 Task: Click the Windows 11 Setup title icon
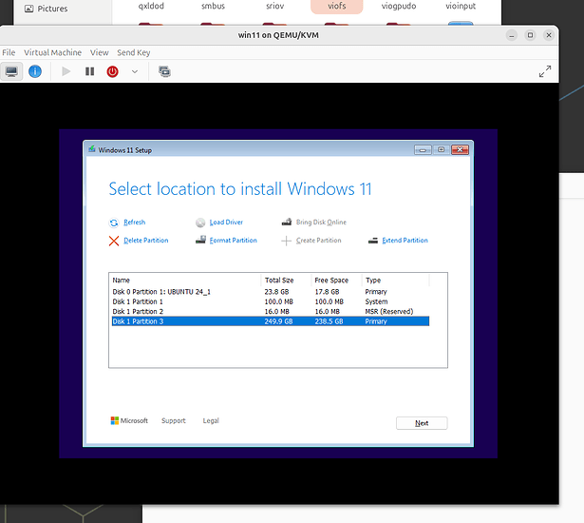pos(91,149)
